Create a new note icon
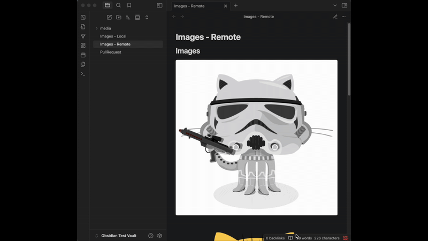 [109, 17]
